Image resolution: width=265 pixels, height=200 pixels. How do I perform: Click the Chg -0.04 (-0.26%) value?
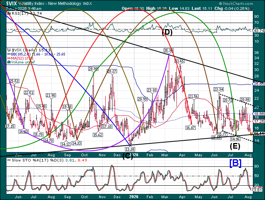[x=232, y=8]
